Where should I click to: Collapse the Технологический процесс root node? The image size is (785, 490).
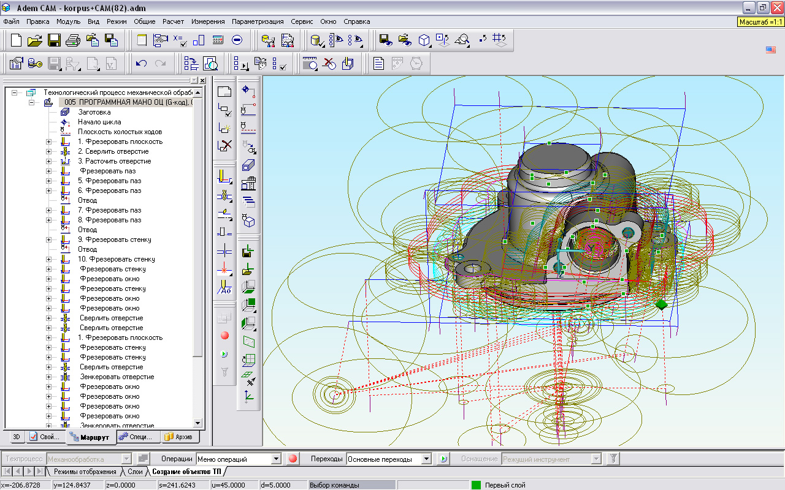click(15, 92)
